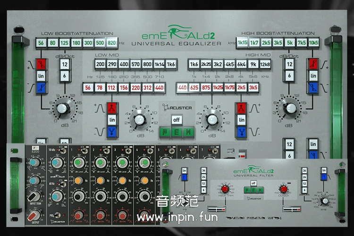Click the E200 band 4 red dB/Oct knob
Viewport: 354px width, 236px height.
[145, 215]
